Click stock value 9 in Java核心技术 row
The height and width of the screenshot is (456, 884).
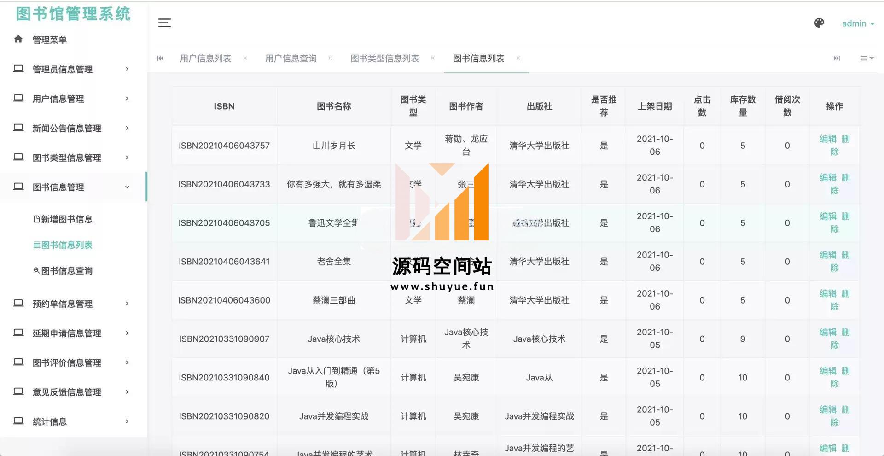click(x=743, y=339)
